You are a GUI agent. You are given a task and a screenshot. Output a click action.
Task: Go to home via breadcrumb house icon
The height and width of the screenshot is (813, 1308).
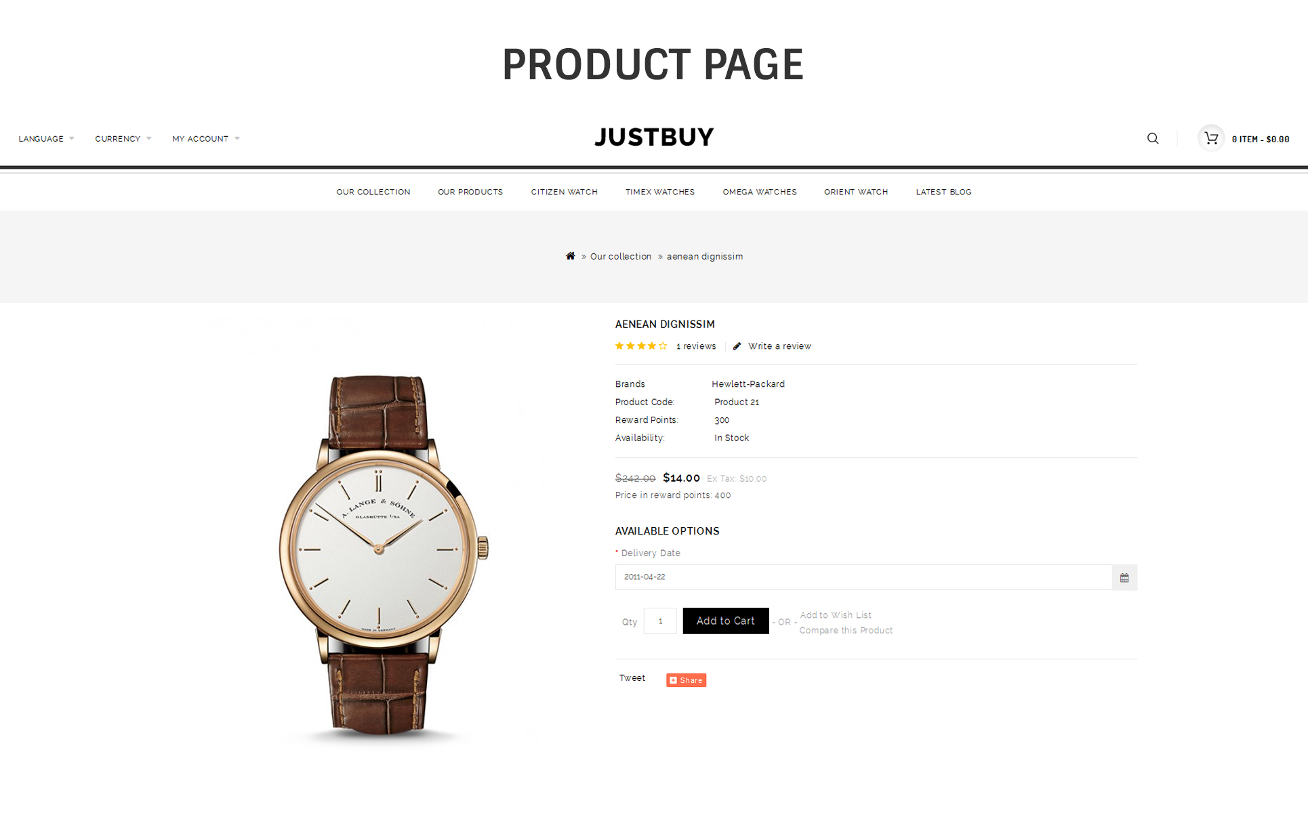(571, 256)
